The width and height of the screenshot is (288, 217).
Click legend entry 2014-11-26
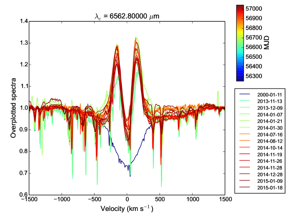pos(270,161)
